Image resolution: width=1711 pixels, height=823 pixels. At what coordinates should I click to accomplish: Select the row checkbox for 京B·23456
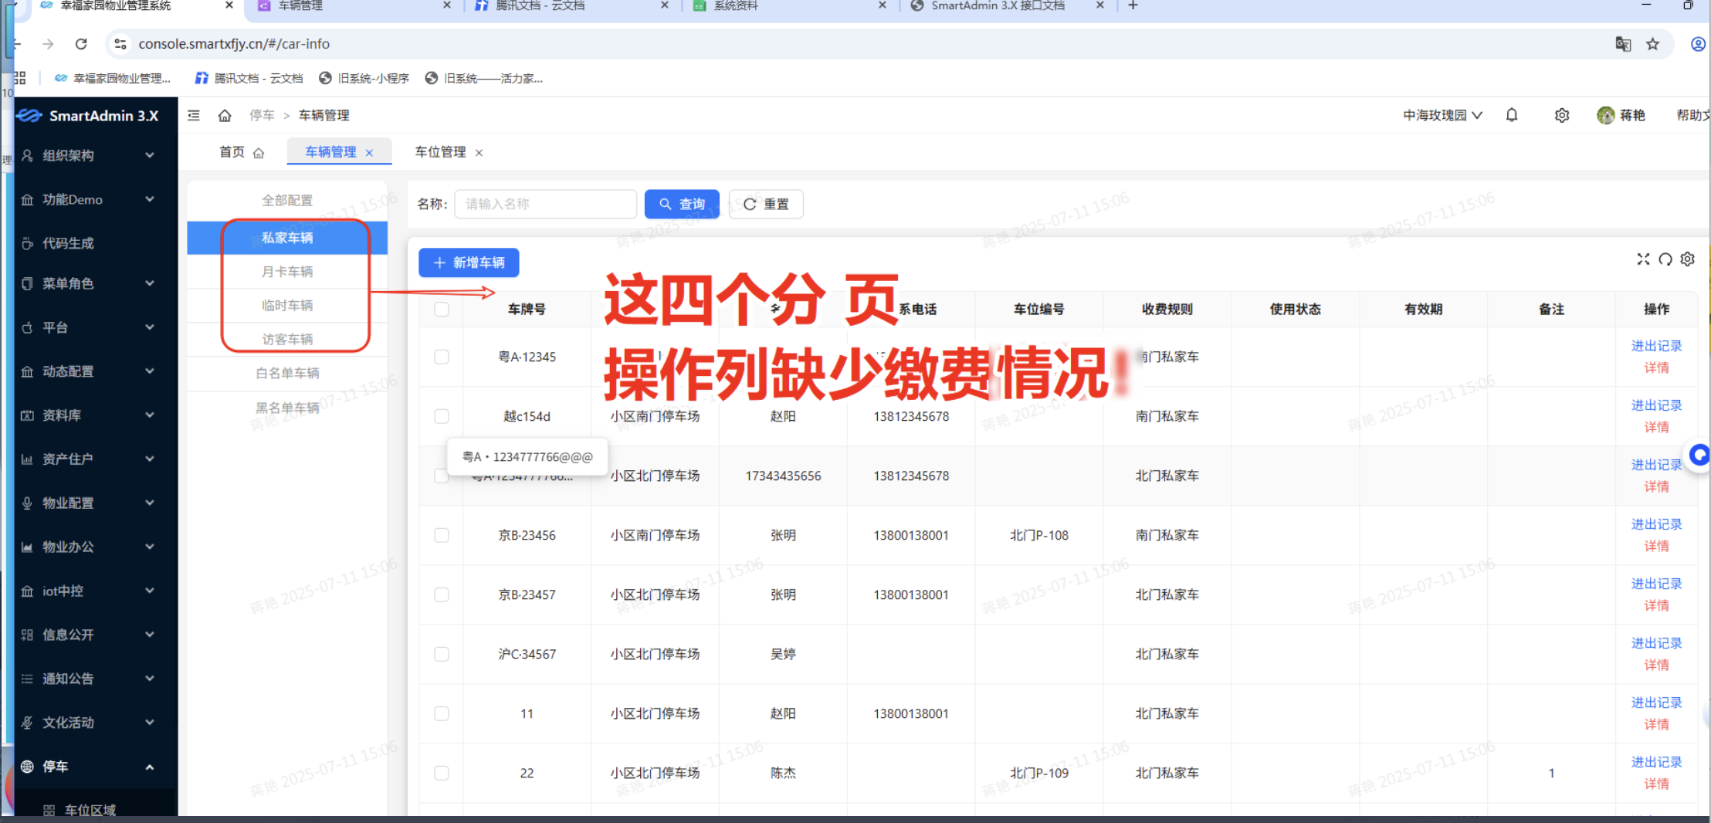point(441,535)
